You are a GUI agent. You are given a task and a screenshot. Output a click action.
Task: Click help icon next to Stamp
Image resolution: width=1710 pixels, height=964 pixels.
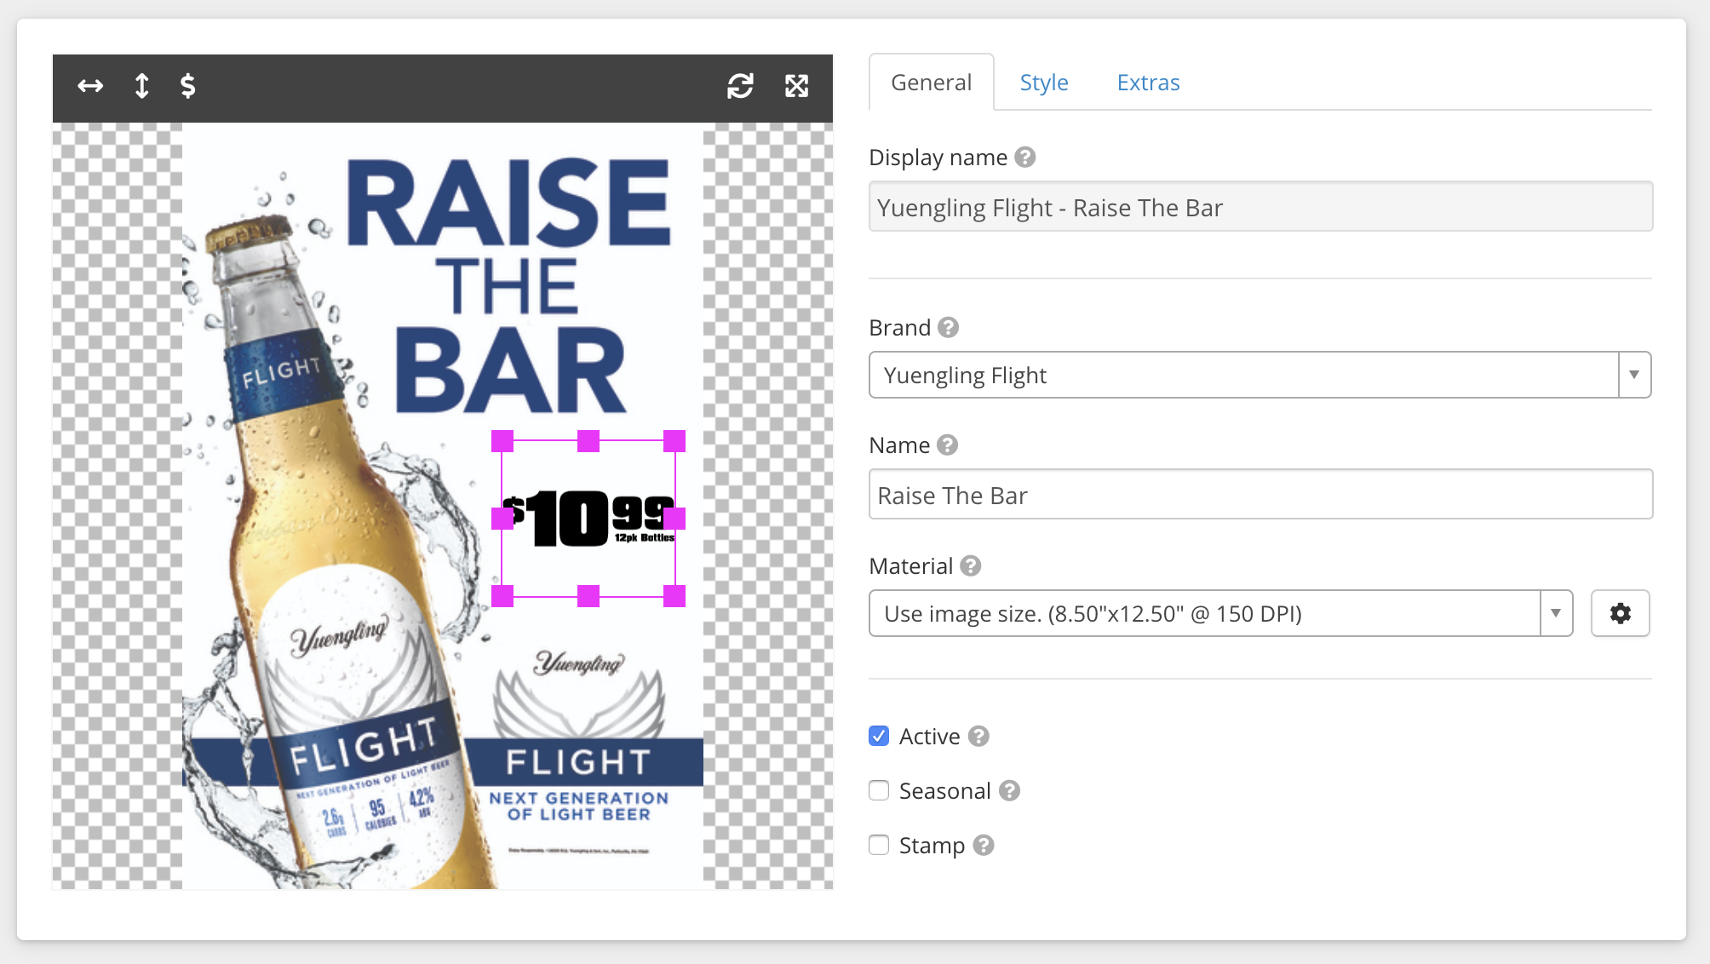(x=984, y=846)
